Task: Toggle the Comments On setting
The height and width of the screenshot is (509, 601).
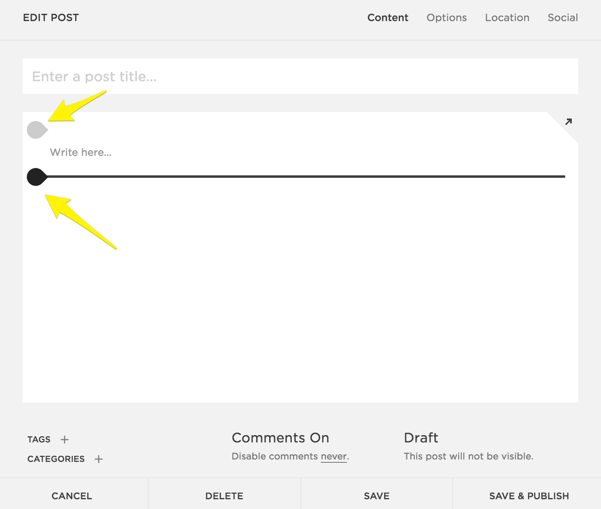Action: coord(280,438)
